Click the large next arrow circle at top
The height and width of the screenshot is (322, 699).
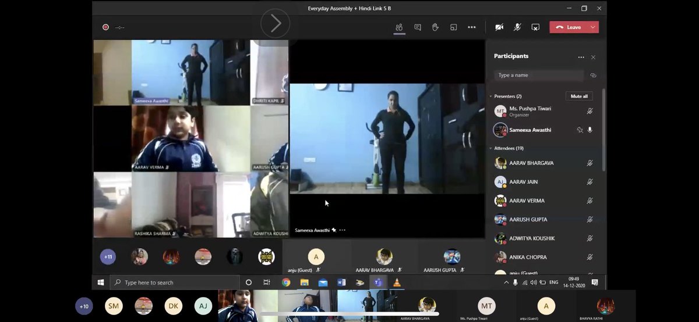point(275,23)
